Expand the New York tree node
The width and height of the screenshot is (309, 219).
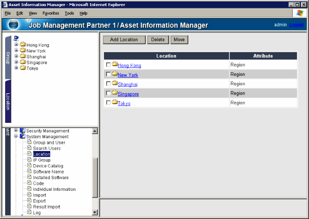(16, 51)
